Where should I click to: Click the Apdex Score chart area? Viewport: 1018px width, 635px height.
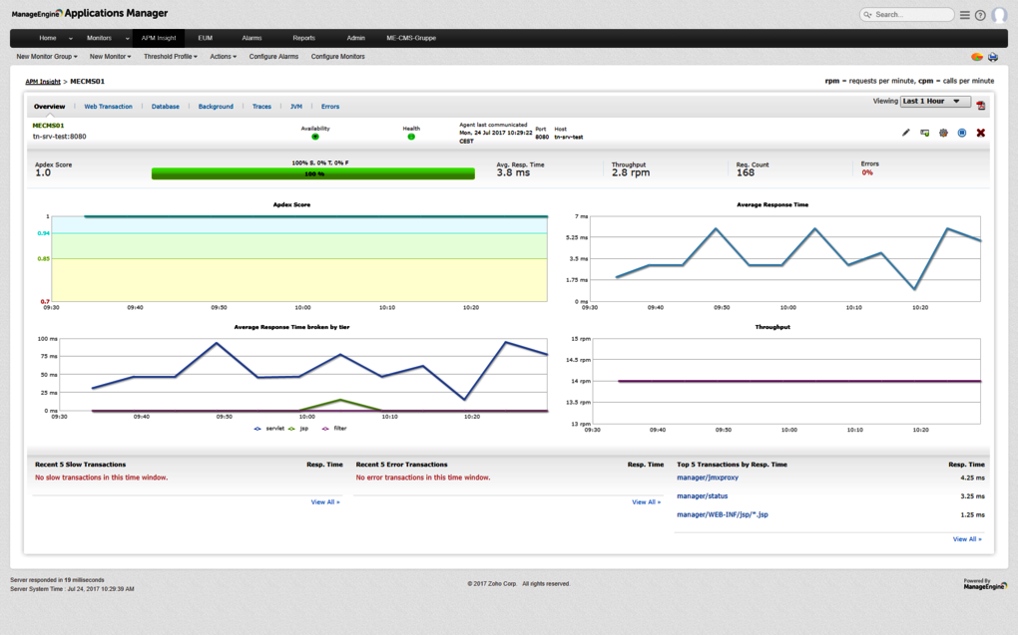coord(299,259)
